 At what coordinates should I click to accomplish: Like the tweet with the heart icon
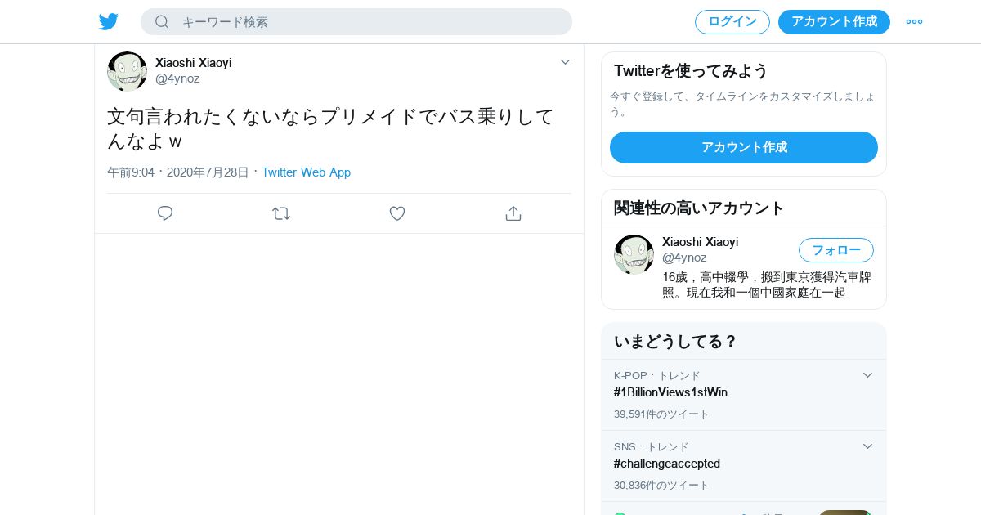pyautogui.click(x=397, y=213)
